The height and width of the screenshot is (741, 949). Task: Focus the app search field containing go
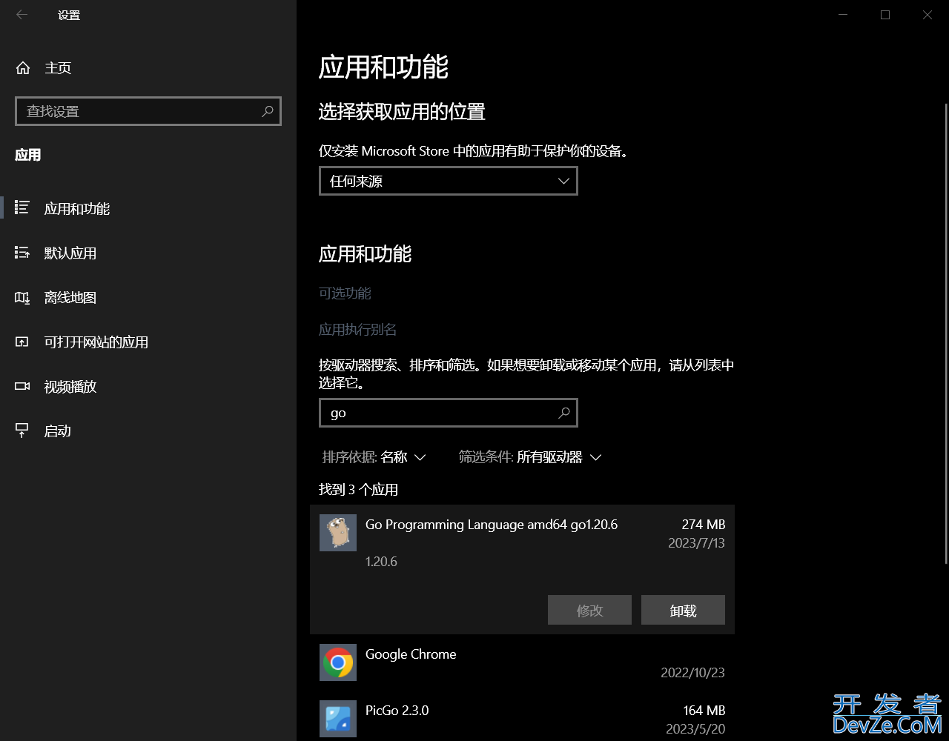pos(449,413)
